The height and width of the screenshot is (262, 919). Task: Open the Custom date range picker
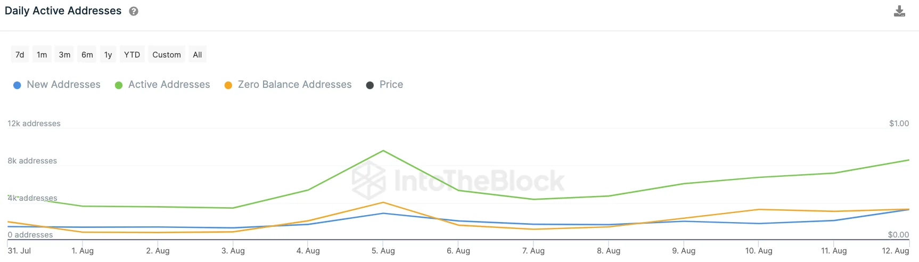click(x=167, y=55)
